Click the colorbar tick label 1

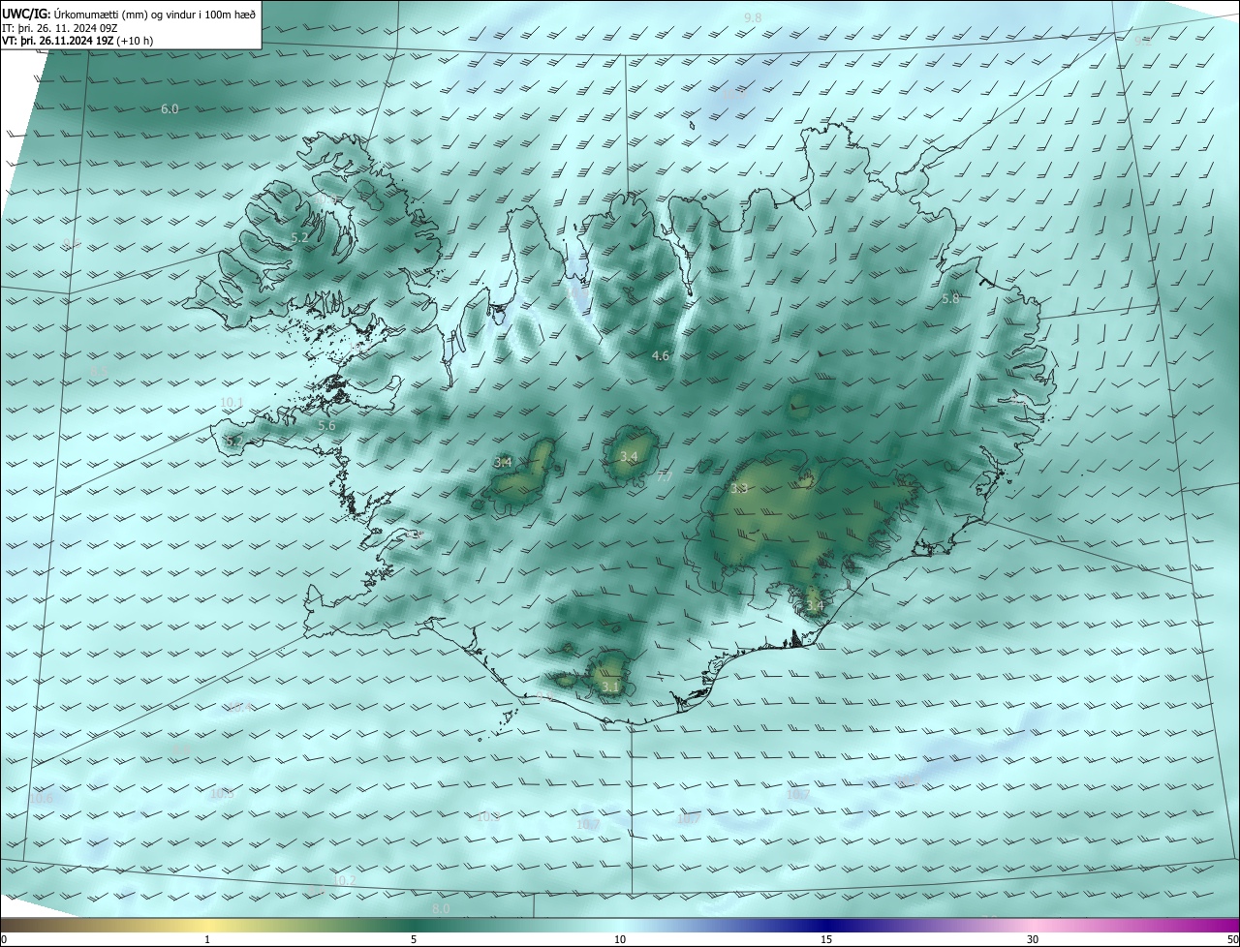tap(208, 939)
